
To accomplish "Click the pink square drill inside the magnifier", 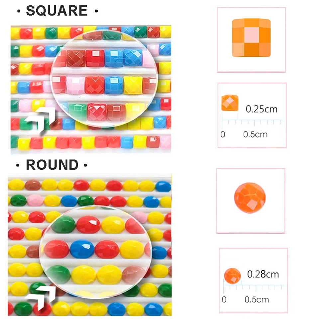I will click(x=75, y=85).
